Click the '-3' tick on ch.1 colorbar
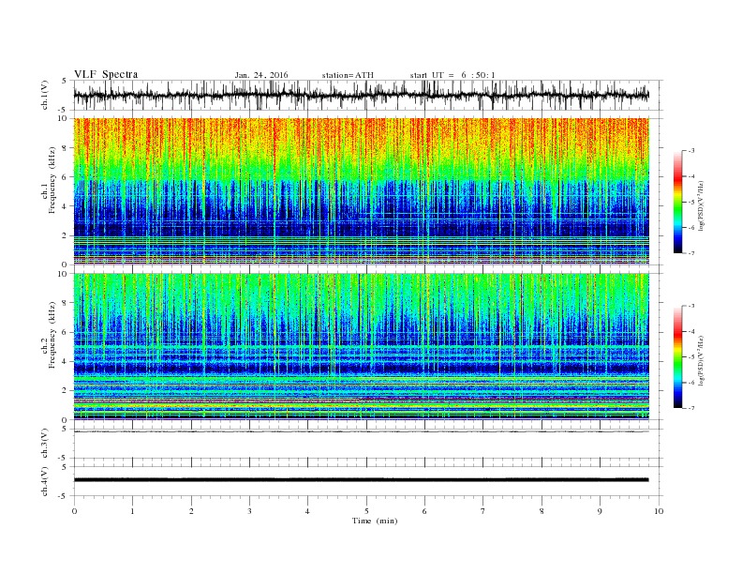742x574 pixels. point(691,151)
